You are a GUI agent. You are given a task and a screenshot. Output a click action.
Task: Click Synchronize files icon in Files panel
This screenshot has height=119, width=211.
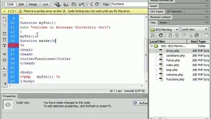point(196,35)
